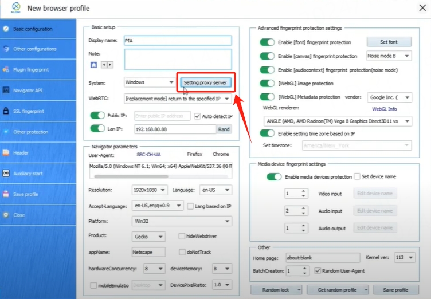Click the Save profile sidebar icon
Screen dimensions: 431x299
click(5, 194)
